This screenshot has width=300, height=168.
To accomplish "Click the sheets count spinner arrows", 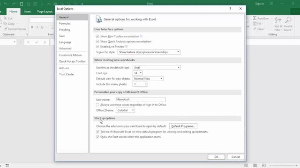I will 146,84.
